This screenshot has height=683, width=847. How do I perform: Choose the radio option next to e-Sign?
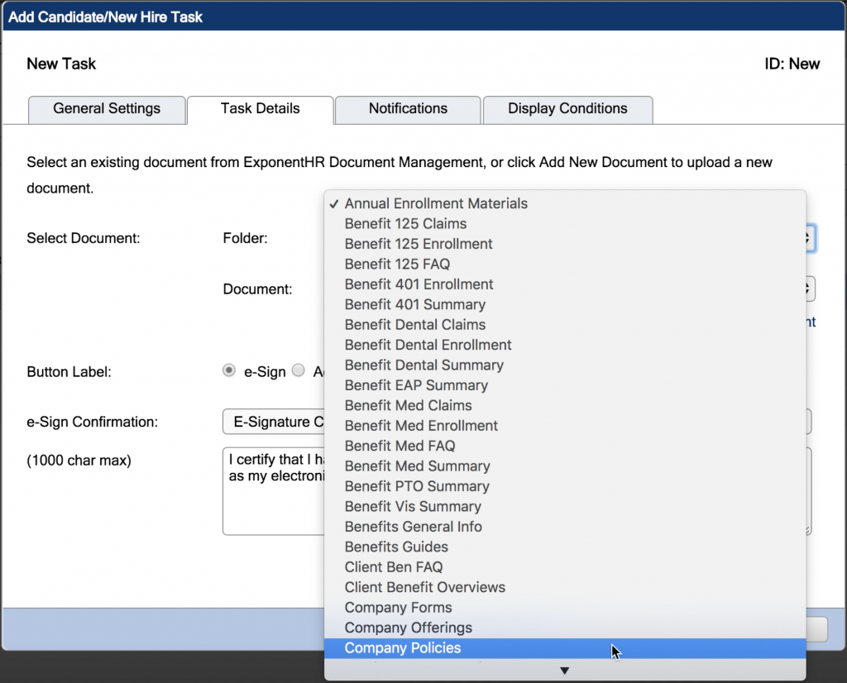coord(228,370)
